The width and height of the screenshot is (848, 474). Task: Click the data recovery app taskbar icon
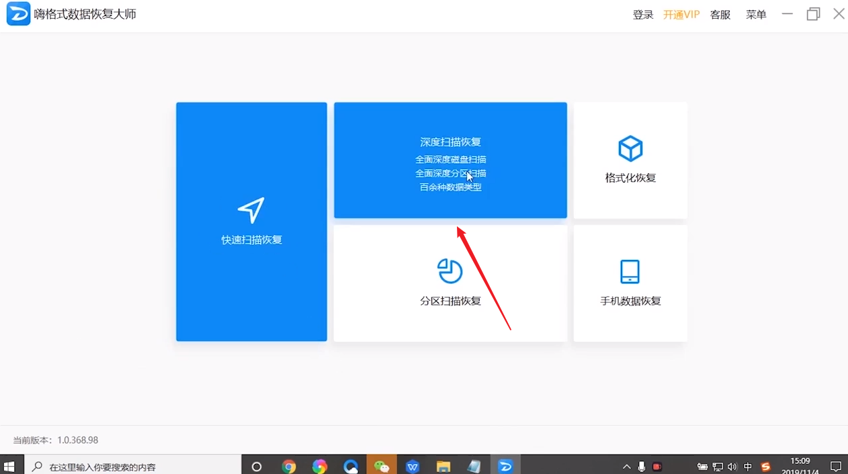tap(505, 467)
